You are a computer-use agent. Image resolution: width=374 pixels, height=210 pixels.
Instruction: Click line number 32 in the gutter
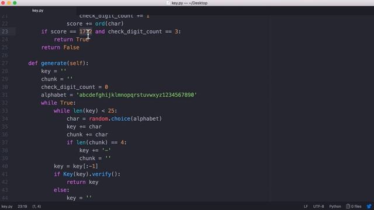pyautogui.click(x=5, y=103)
